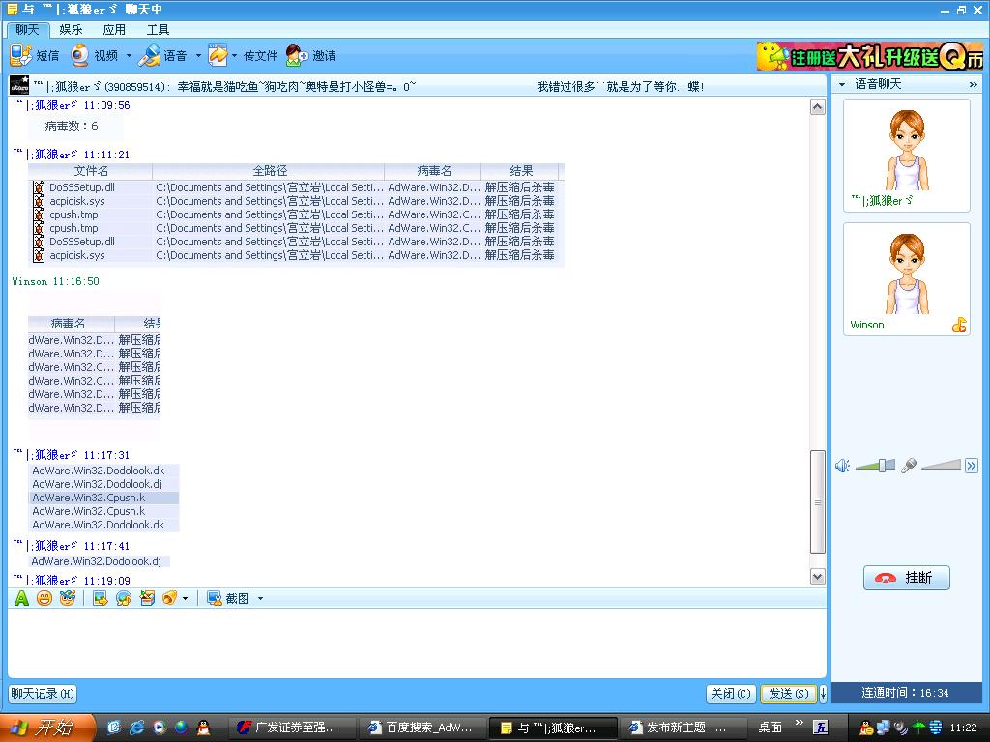Click the SMS (短信) toolbar icon

[x=21, y=55]
